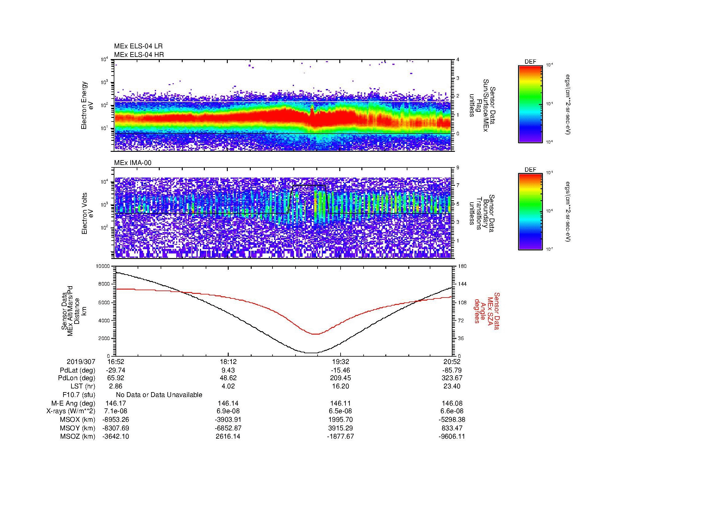Click the 'MSOX (km)' row label
The height and width of the screenshot is (506, 717).
(78, 420)
